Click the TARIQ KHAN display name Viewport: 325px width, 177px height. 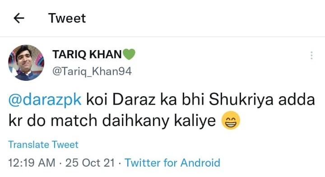[x=87, y=54]
